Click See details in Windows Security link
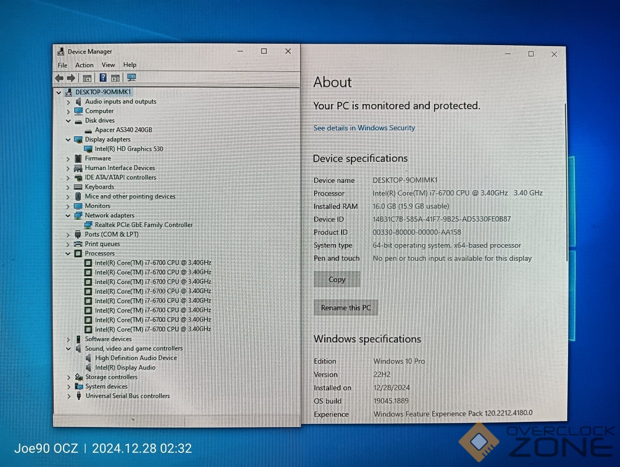This screenshot has height=467, width=620. (364, 128)
